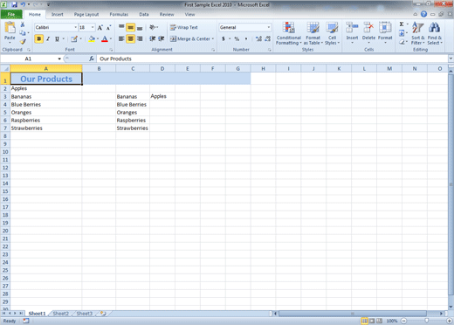Screen dimensions: 454x325
Task: Click Align Text Left icon
Action: (121, 38)
